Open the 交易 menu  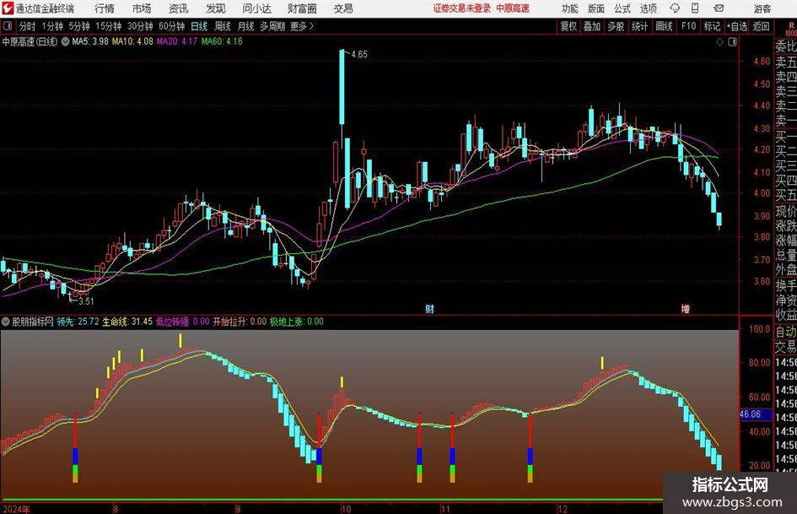[x=343, y=8]
